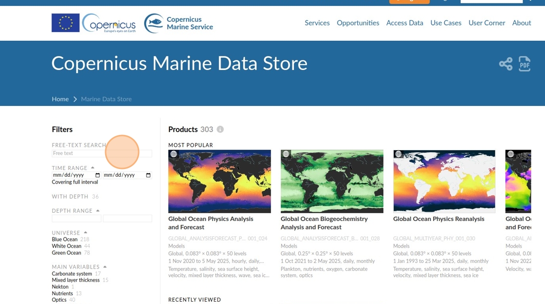Click globe icon on Physics Analysis thumbnail
The width and height of the screenshot is (545, 304).
pyautogui.click(x=174, y=154)
